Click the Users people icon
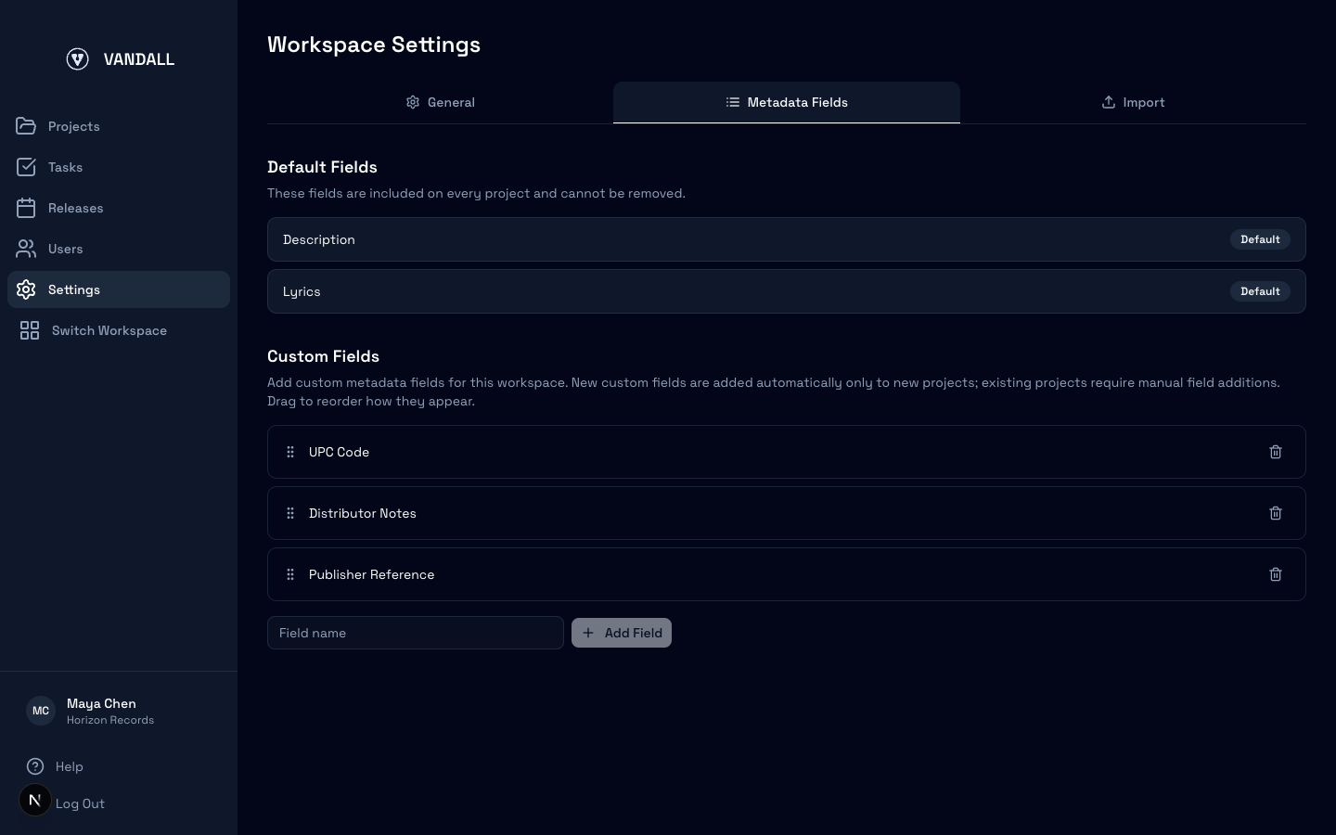1336x835 pixels. [26, 249]
